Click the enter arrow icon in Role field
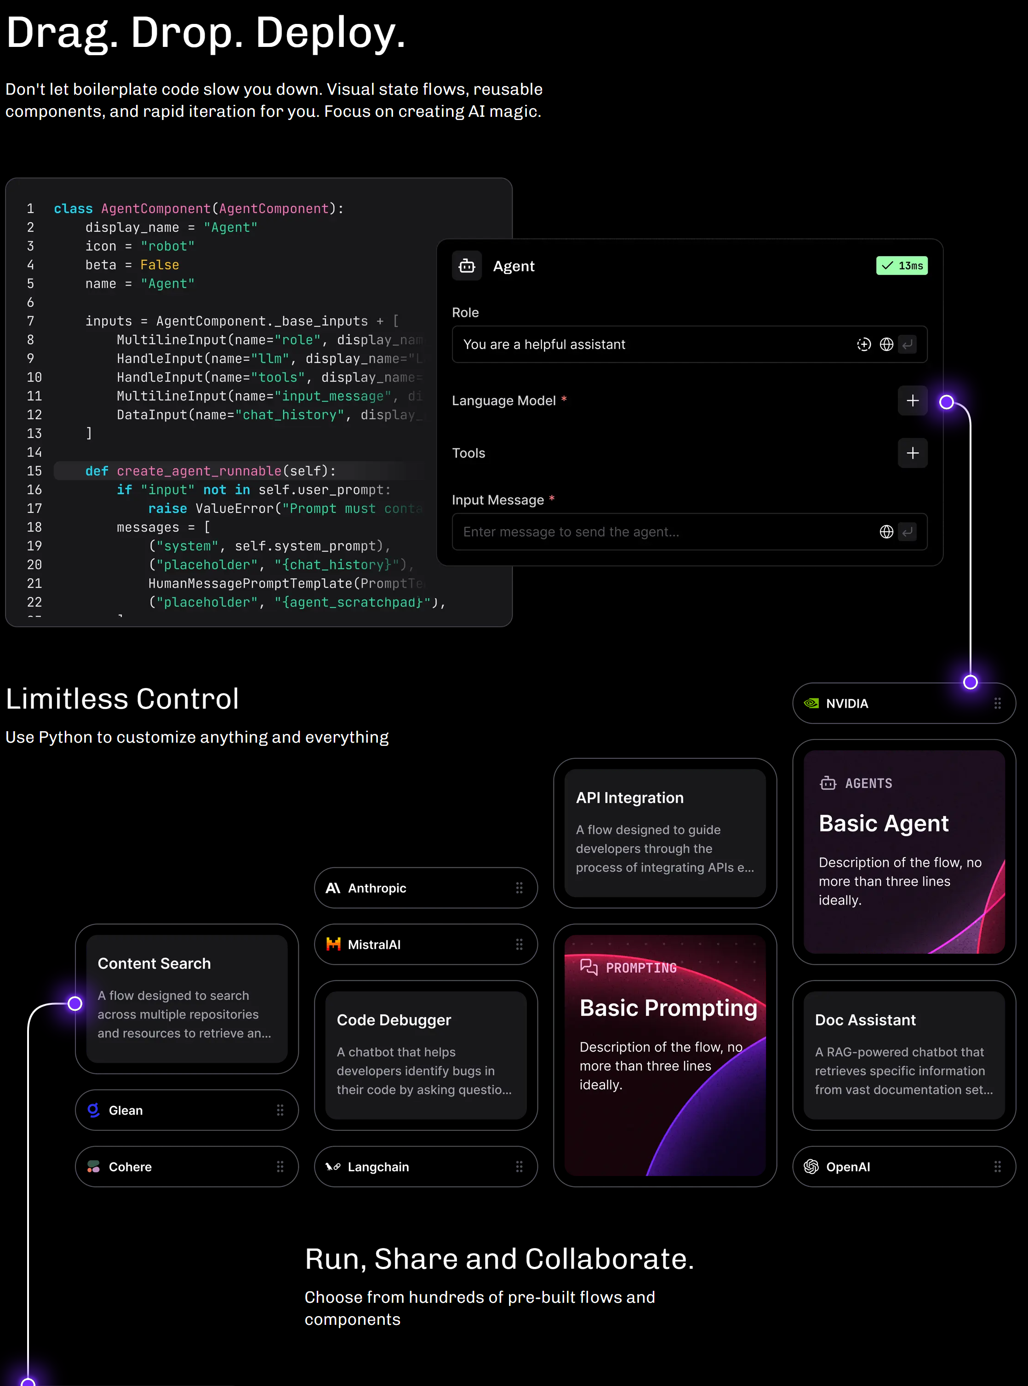Viewport: 1028px width, 1386px height. 908,344
